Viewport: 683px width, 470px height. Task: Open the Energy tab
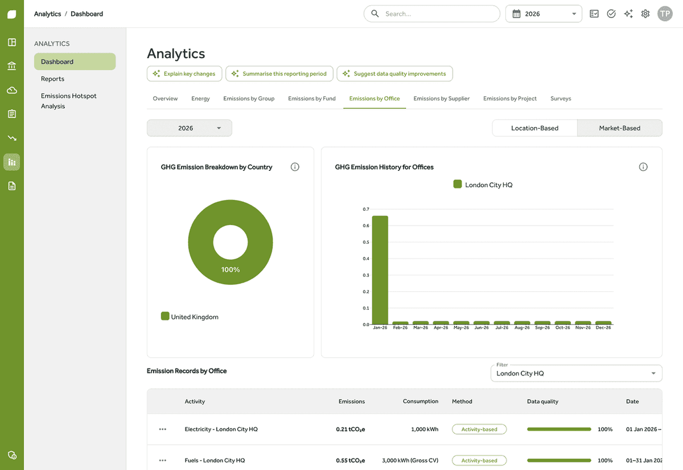pos(200,99)
